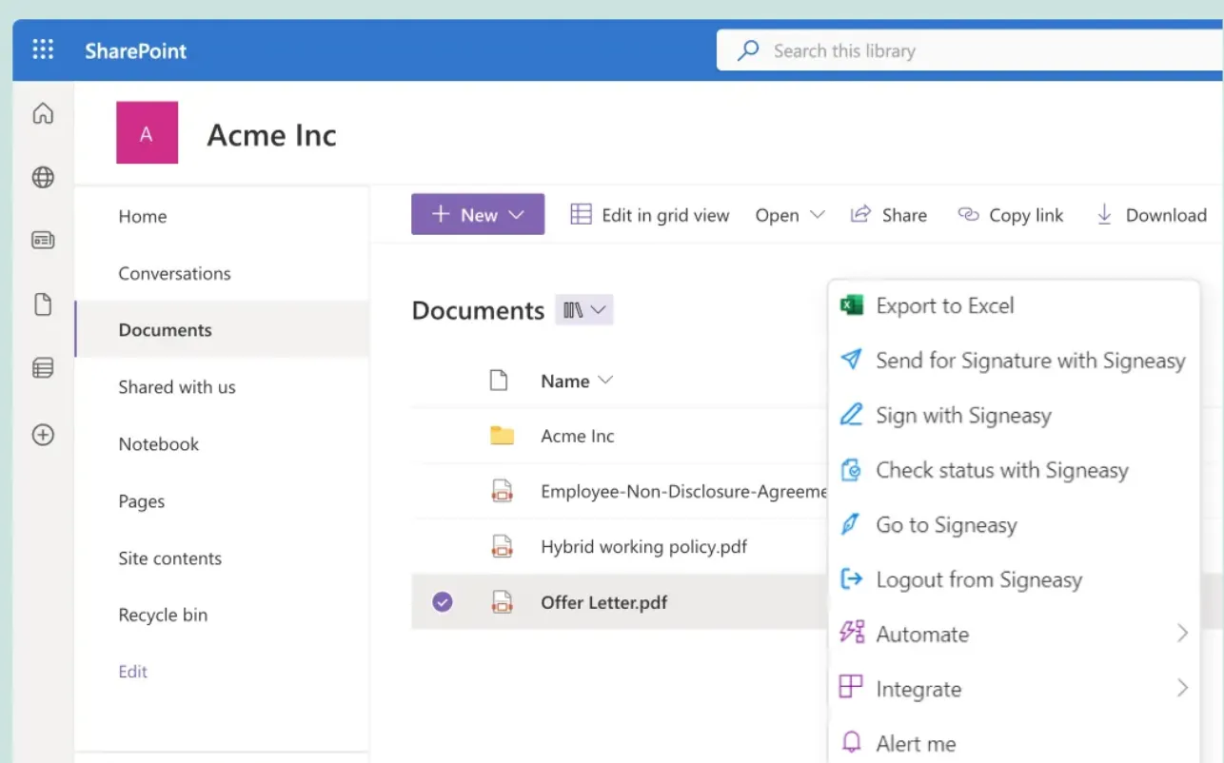Navigate to Shared with us in the sidebar

[176, 387]
